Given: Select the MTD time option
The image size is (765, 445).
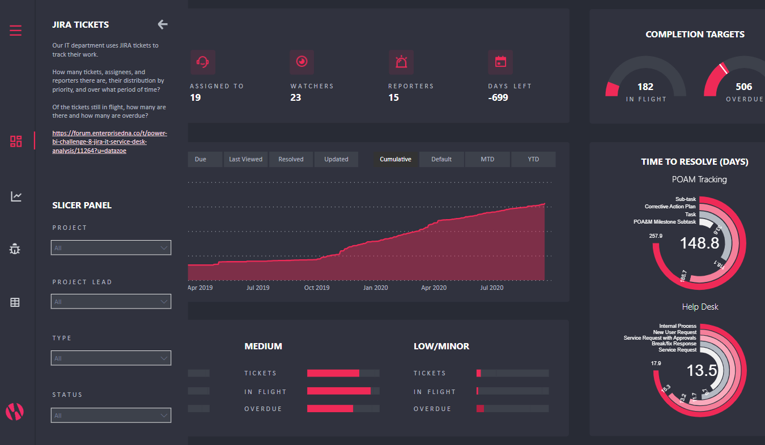Looking at the screenshot, I should click(x=487, y=160).
